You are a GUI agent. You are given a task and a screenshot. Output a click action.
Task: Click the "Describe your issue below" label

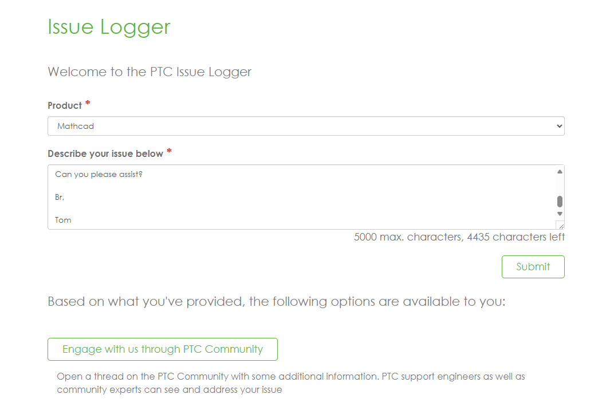pos(105,153)
